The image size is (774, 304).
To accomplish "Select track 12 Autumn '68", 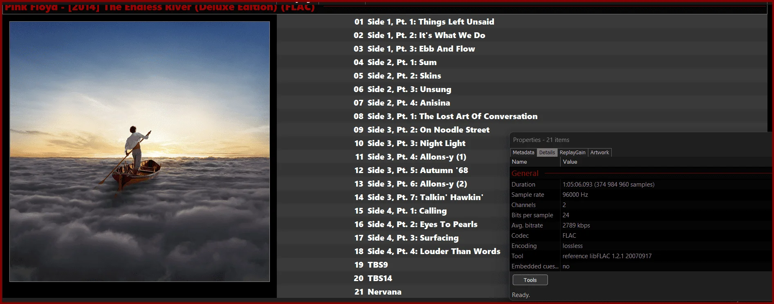I will point(411,170).
